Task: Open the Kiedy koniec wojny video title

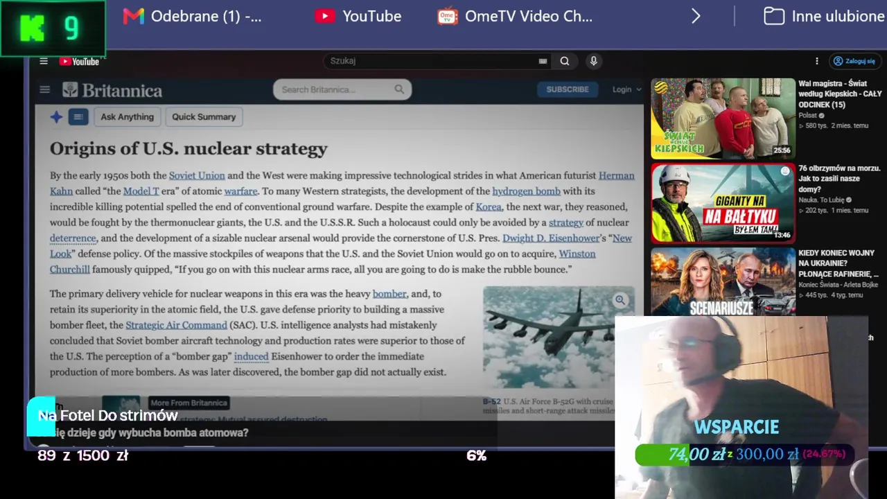Action: [838, 263]
